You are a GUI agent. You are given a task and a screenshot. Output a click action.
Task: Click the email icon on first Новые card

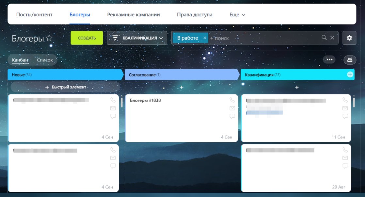pos(113,108)
